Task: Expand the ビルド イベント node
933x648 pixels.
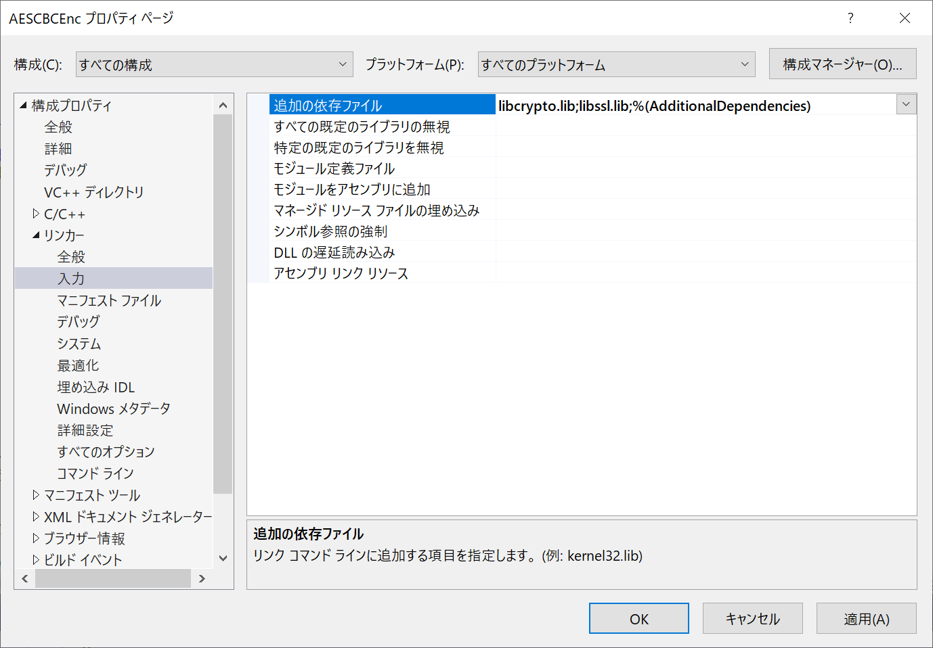Action: click(x=36, y=559)
